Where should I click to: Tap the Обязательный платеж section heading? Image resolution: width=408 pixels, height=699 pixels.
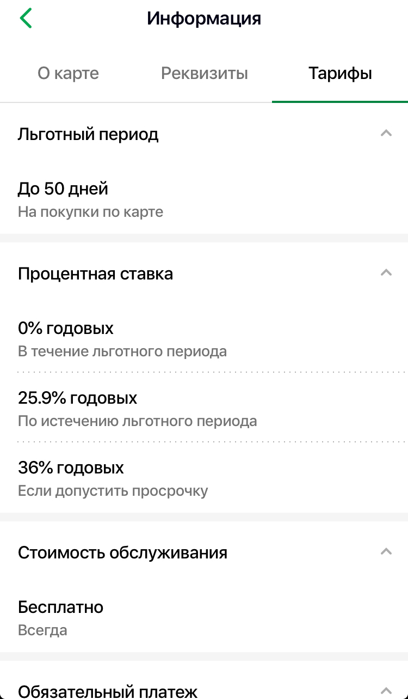tap(108, 691)
